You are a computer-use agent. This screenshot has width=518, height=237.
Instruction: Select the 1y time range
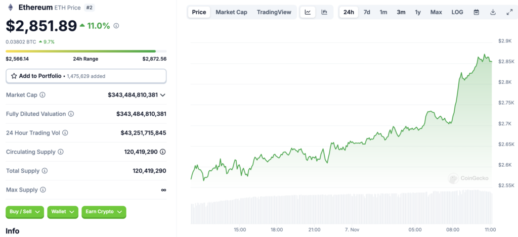pyautogui.click(x=418, y=12)
